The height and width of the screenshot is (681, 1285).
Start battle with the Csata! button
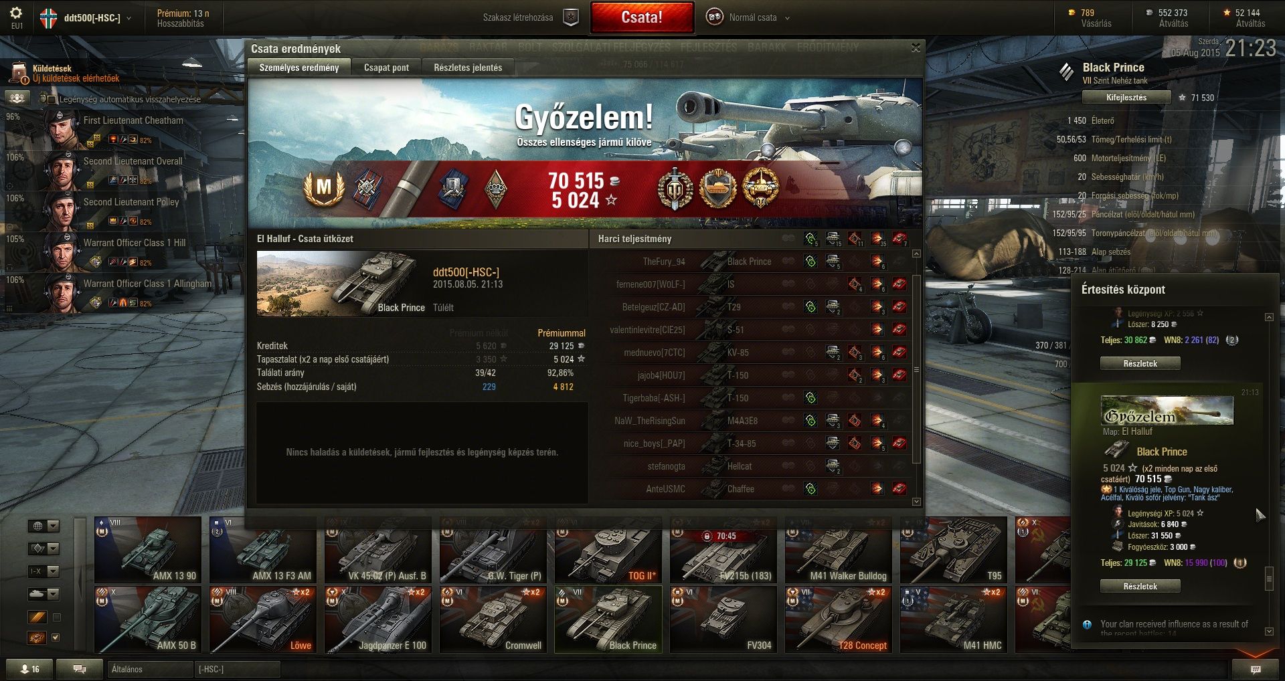click(x=642, y=18)
